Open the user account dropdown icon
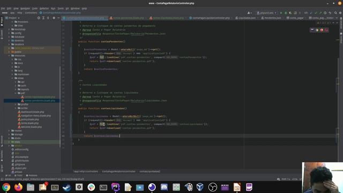 pos(249,13)
